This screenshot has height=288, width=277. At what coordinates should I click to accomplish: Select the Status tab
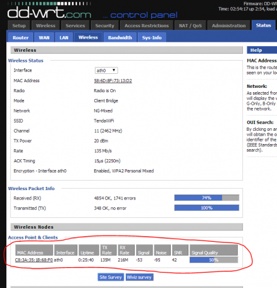click(x=263, y=25)
